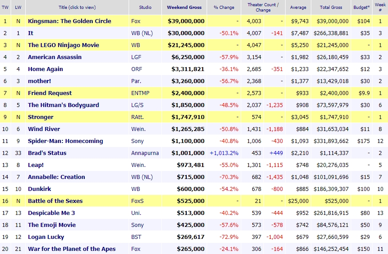Viewport: 388px width, 254px height.
Task: Select the -1,435 theater change for Annabelle
Action: pos(274,177)
